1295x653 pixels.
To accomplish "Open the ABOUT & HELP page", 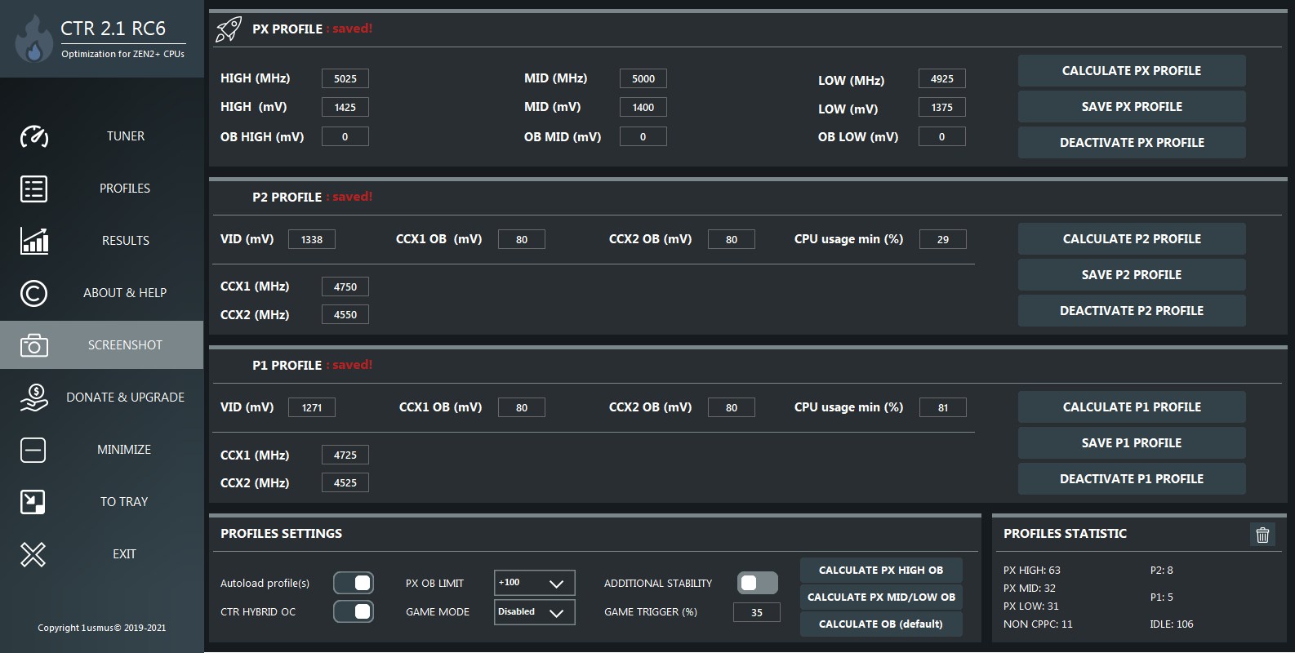I will (125, 293).
